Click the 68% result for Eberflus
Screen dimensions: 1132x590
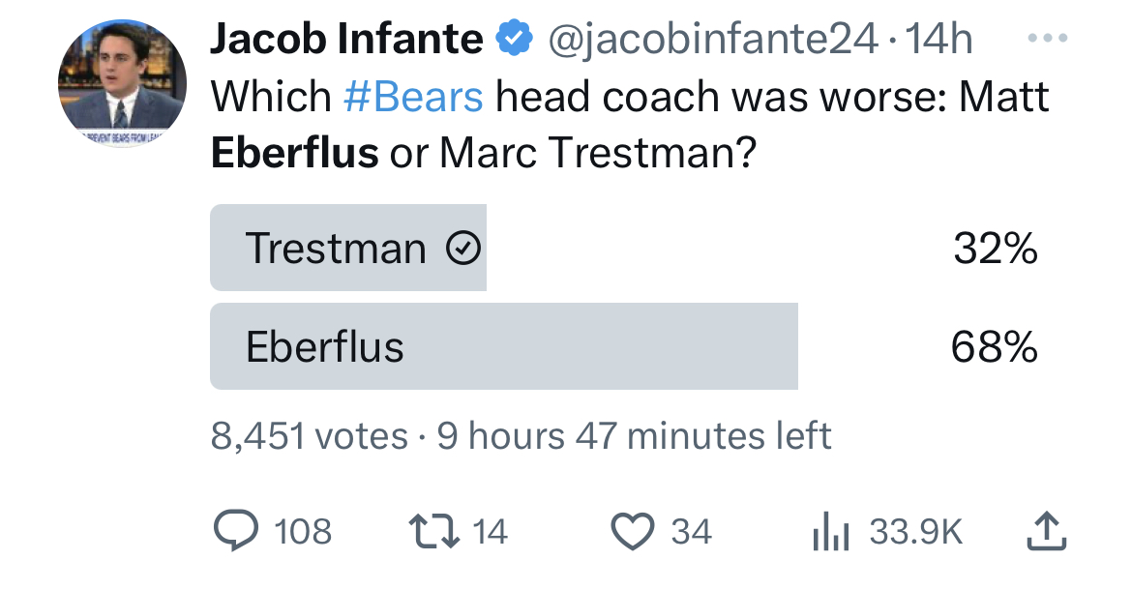(994, 346)
